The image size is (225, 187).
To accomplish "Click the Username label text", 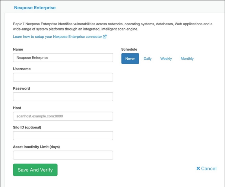I will (22, 69).
